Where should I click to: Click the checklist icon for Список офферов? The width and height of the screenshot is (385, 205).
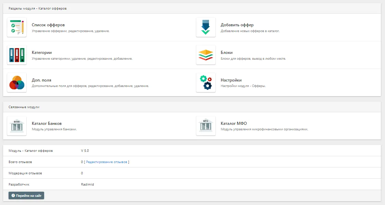click(x=17, y=27)
